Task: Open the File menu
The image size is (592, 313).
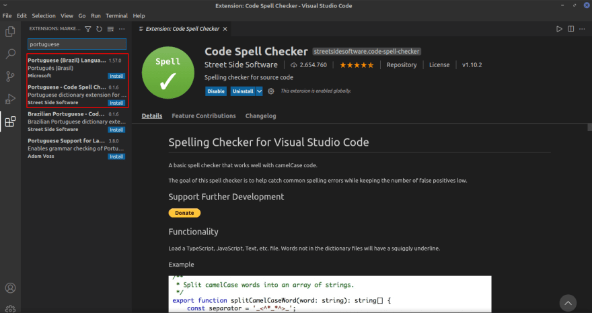Action: [7, 16]
